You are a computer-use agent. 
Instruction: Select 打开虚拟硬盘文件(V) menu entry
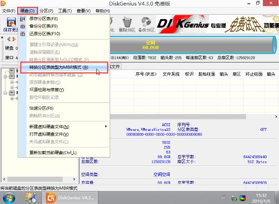coord(64,134)
